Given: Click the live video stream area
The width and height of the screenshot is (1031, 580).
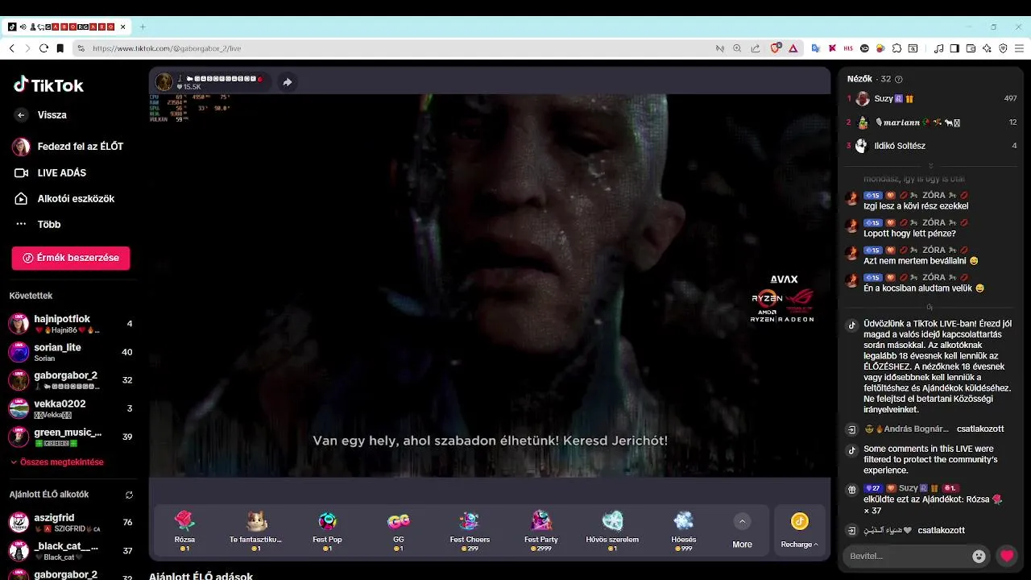Looking at the screenshot, I should pyautogui.click(x=490, y=286).
